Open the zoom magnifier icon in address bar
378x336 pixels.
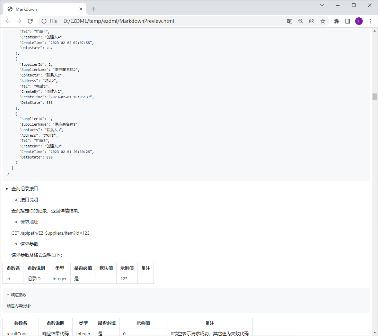301,21
